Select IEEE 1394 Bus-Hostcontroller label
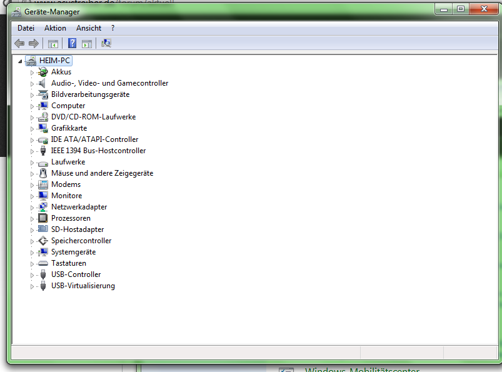The width and height of the screenshot is (502, 372). point(98,151)
